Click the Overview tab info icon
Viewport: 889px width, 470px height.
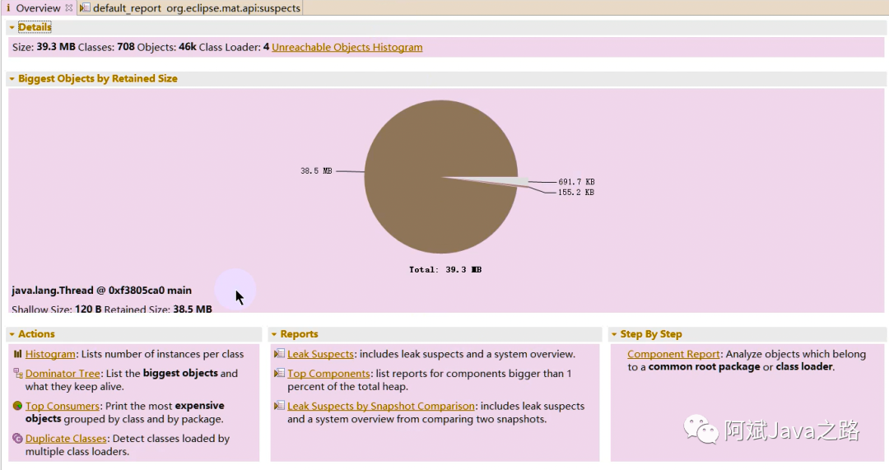click(x=8, y=8)
